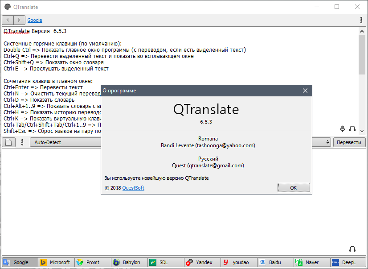Click OK in the About dialog

tap(294, 188)
